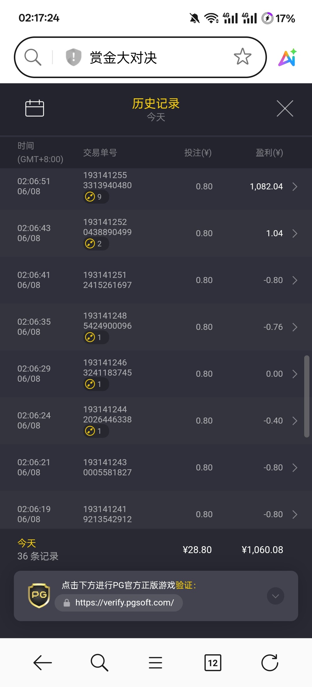Image resolution: width=312 pixels, height=687 pixels.
Task: Open the calendar date filter icon
Action: 35,108
